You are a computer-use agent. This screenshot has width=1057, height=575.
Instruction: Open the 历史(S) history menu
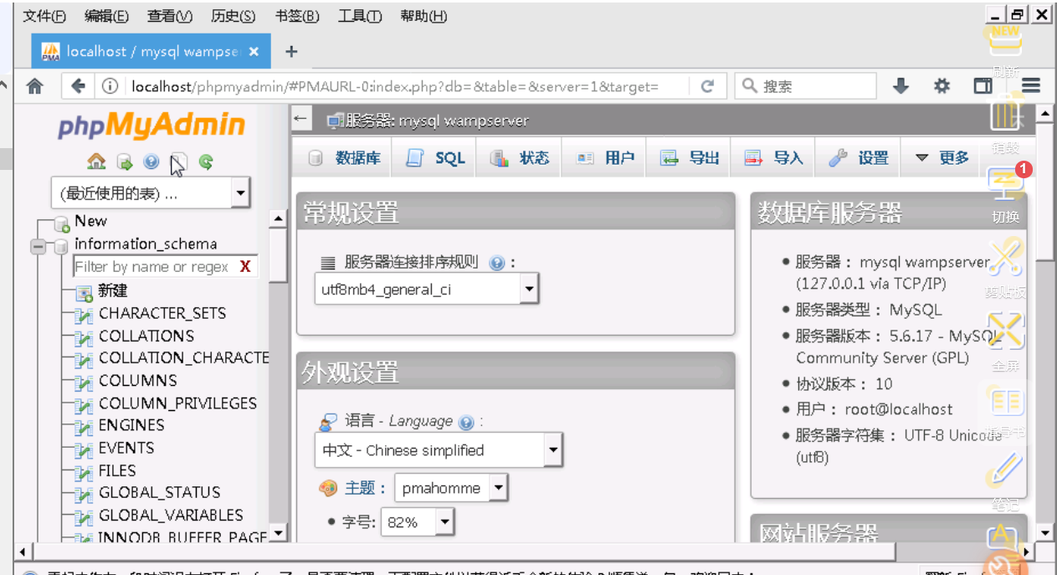click(233, 17)
